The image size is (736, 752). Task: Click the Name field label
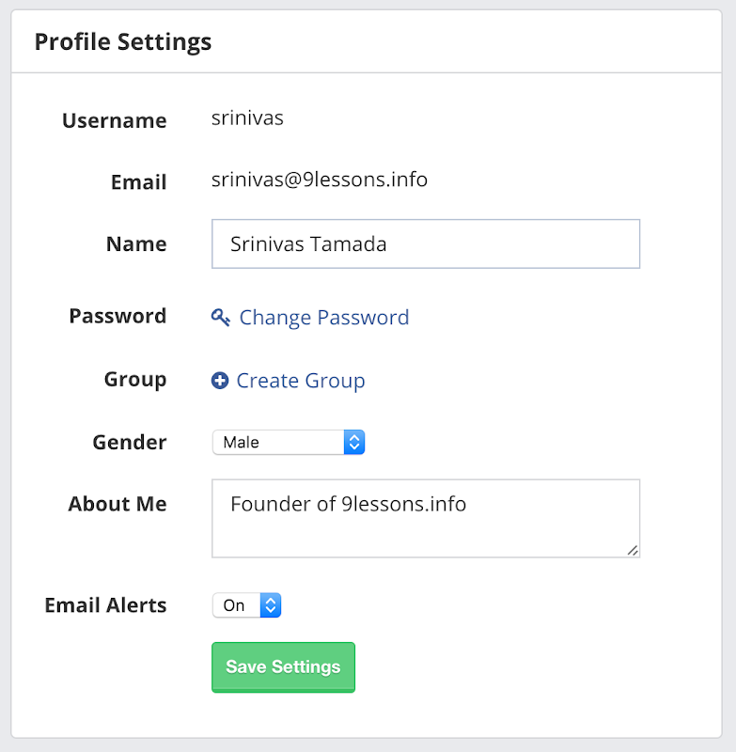pos(136,244)
